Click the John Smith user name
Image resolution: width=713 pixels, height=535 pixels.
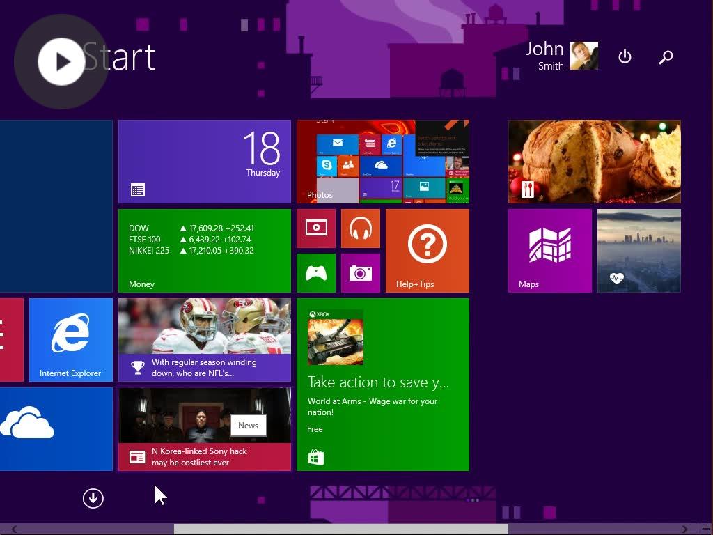[544, 56]
